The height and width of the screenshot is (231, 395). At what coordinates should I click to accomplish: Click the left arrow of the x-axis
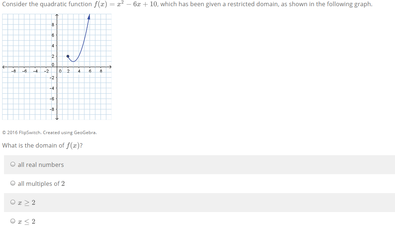(x=3, y=67)
